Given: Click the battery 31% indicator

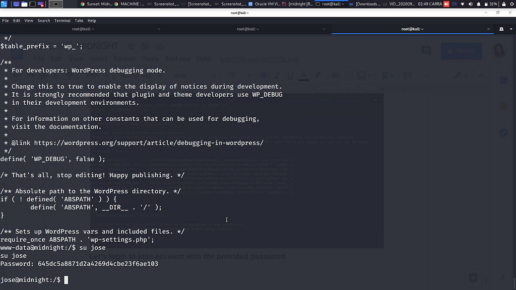Looking at the screenshot, I should point(491,4).
